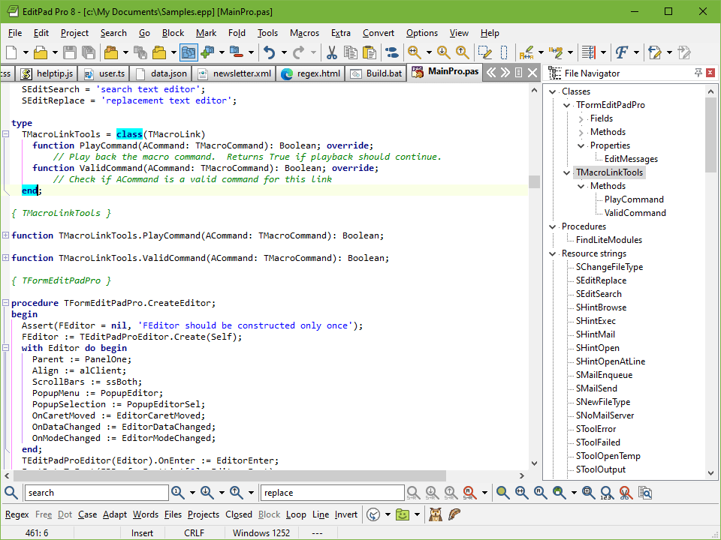The image size is (721, 540).
Task: Collapse the Resource strings tree node
Action: (553, 253)
